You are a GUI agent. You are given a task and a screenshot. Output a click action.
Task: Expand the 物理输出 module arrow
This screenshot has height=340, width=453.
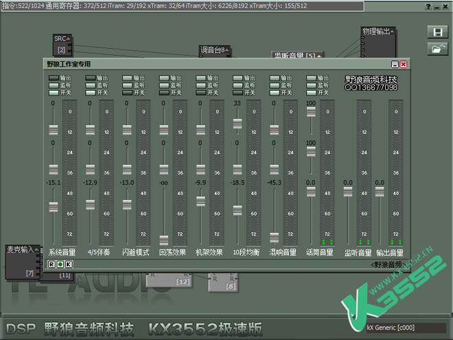click(x=392, y=31)
